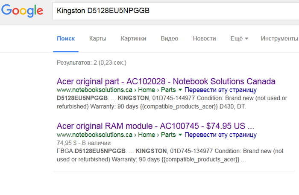Select the Поиск tab
299x195 pixels.
66,39
